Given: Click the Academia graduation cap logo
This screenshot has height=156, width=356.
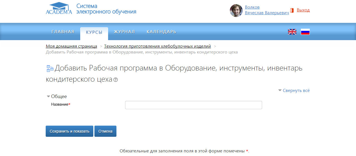Looking at the screenshot, I should 59,8.
